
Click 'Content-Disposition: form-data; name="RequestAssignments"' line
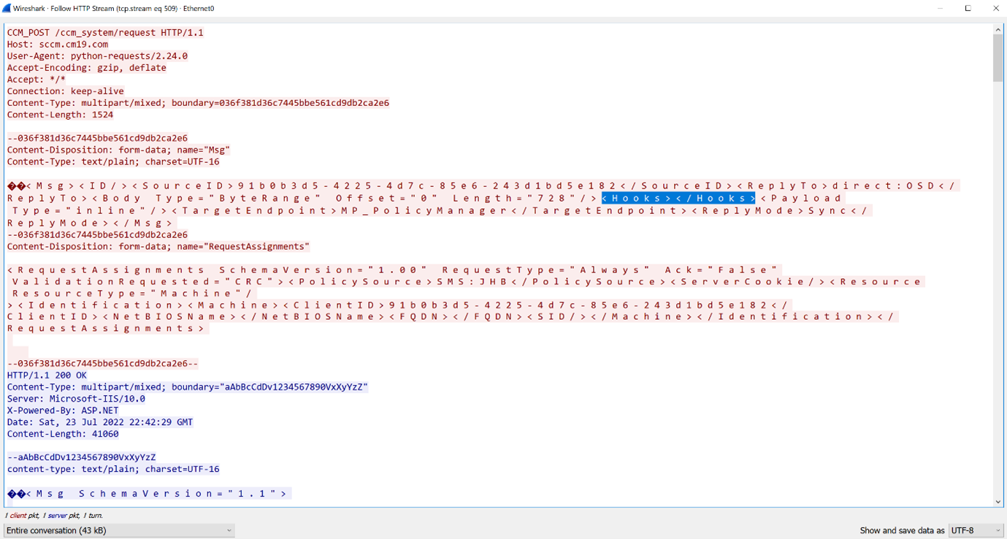158,246
